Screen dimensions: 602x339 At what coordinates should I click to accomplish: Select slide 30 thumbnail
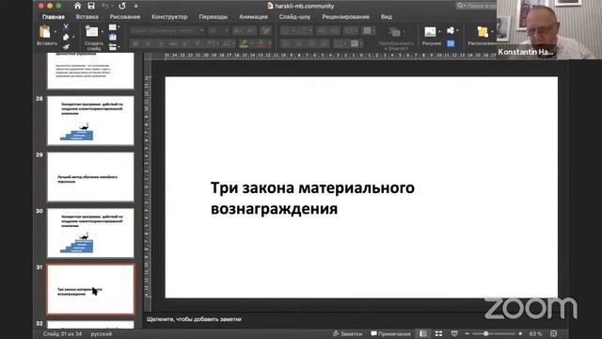90,233
